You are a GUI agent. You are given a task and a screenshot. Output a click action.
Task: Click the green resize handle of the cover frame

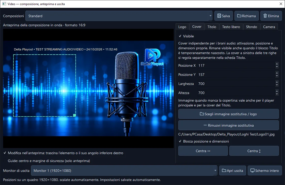point(74,115)
